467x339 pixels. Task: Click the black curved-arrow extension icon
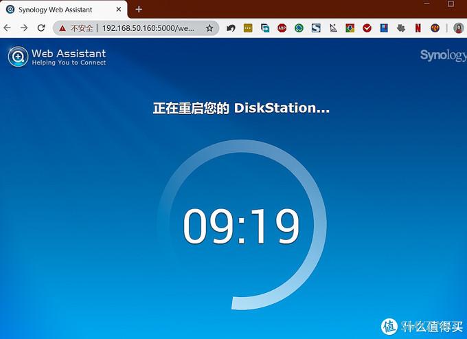[x=231, y=28]
